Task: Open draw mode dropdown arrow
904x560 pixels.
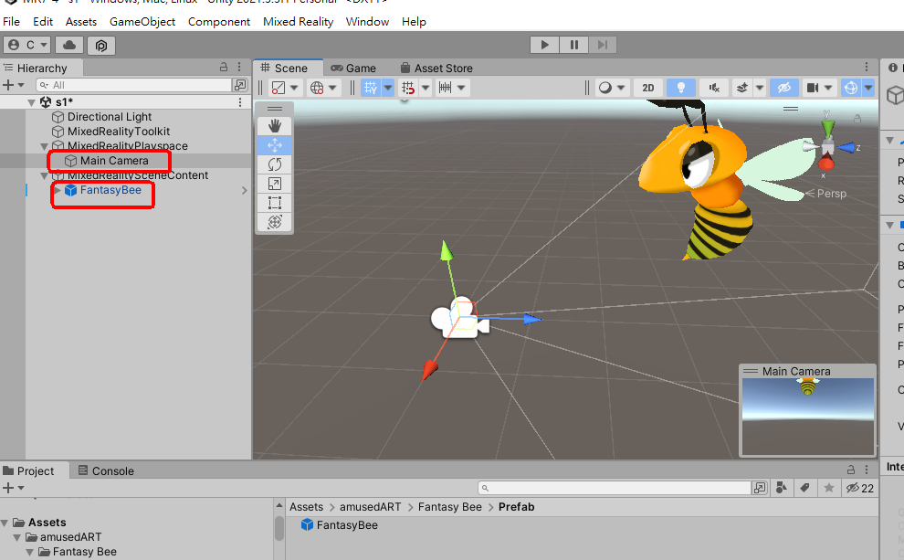Action: (621, 88)
